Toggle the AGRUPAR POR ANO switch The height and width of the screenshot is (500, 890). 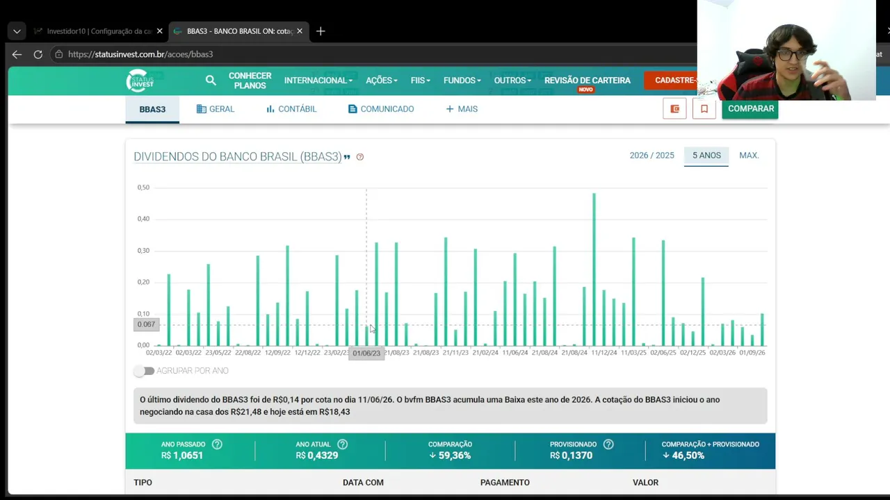pyautogui.click(x=145, y=371)
